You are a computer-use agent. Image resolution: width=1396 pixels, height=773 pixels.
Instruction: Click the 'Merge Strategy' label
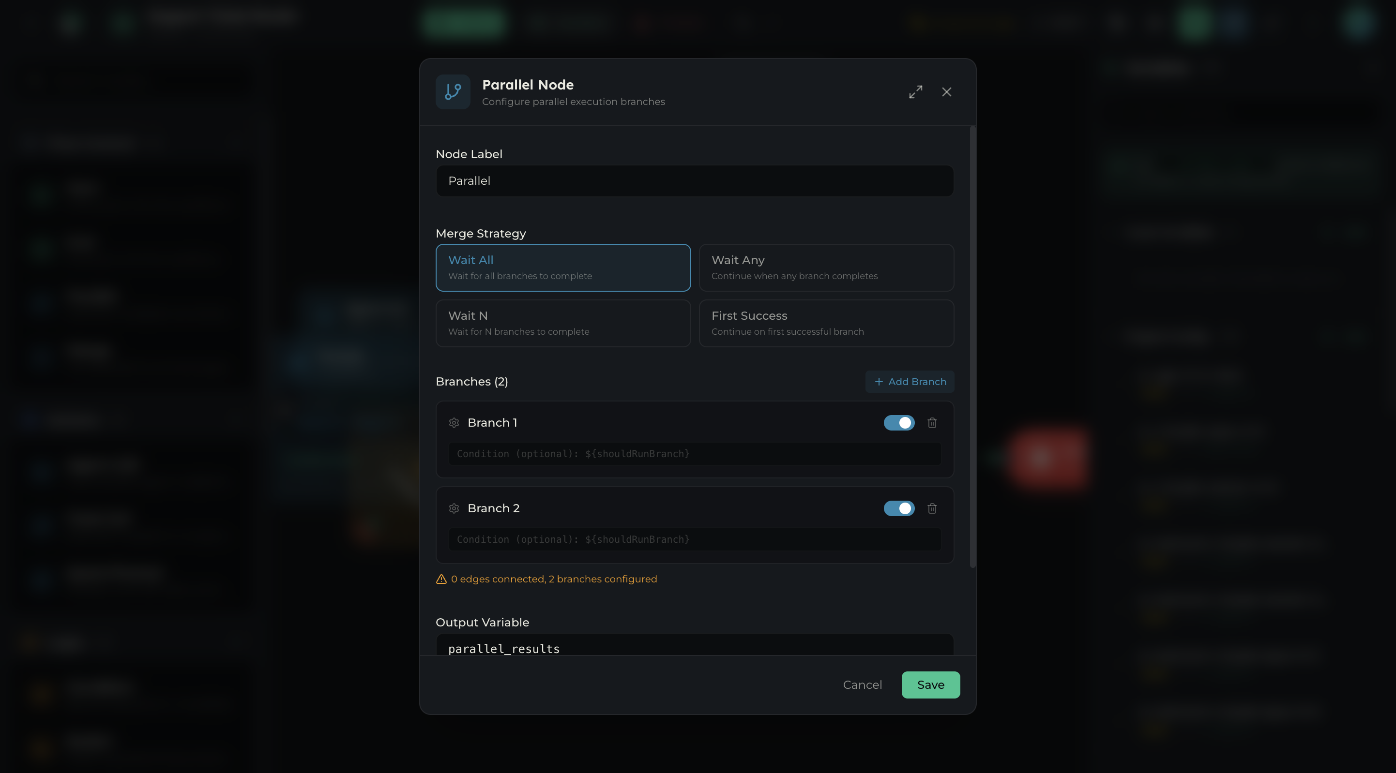[x=481, y=234]
